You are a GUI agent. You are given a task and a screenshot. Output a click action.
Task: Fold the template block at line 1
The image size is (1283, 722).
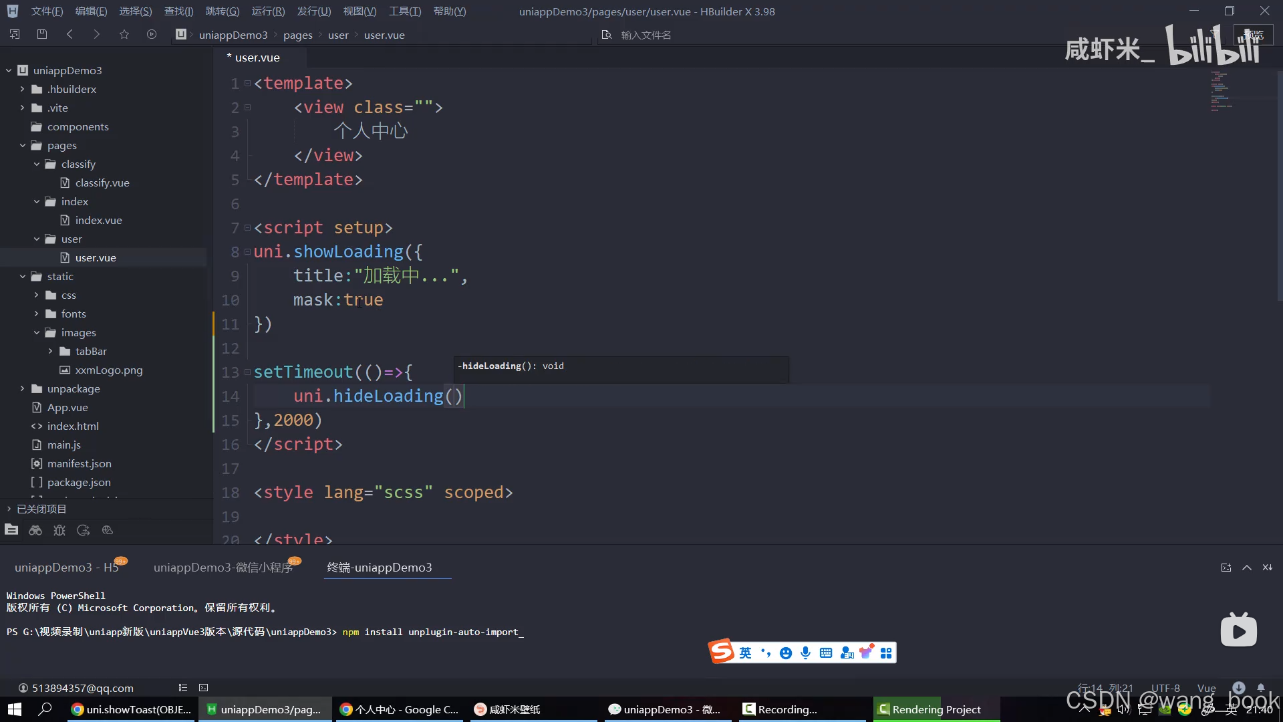[247, 83]
